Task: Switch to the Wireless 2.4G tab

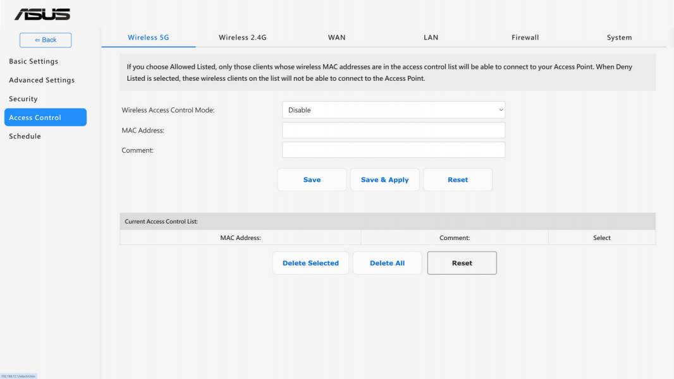Action: 242,37
